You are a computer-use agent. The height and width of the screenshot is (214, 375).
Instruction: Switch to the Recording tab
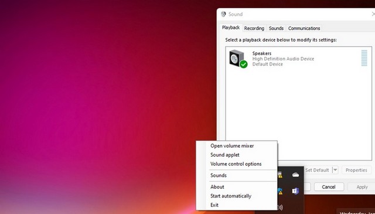(x=254, y=28)
